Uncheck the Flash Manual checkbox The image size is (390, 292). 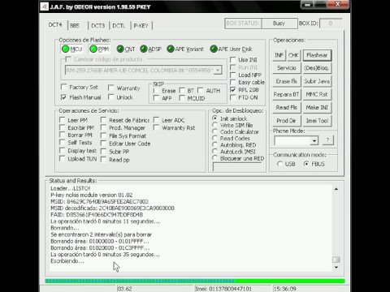(x=63, y=97)
